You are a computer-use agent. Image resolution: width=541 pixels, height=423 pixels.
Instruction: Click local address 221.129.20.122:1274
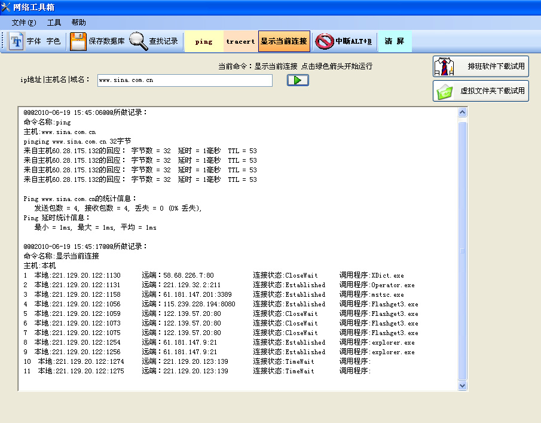pos(90,361)
